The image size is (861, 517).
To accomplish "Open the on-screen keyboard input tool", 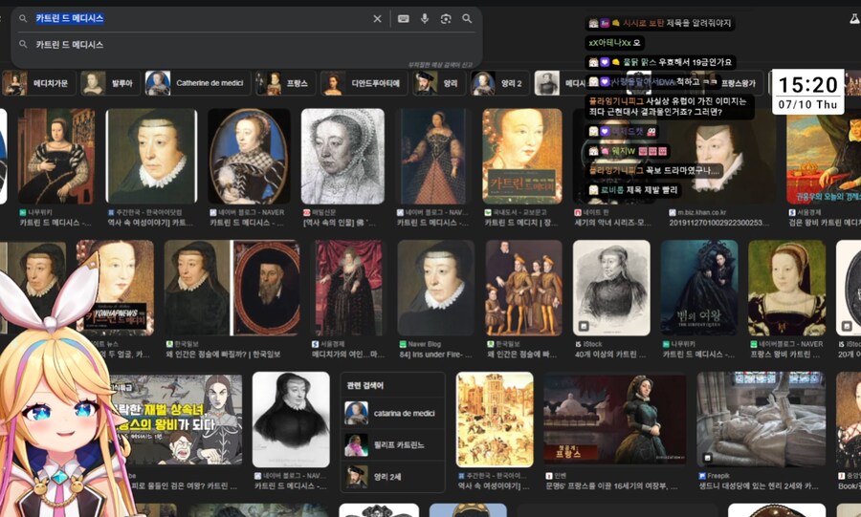I will coord(403,19).
